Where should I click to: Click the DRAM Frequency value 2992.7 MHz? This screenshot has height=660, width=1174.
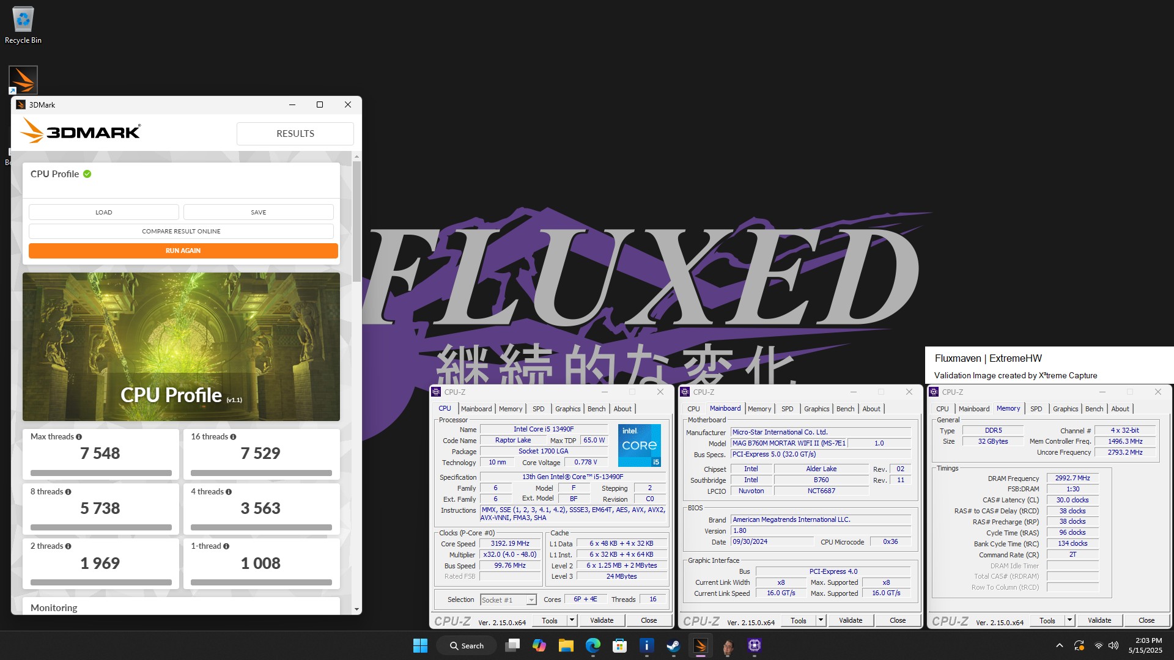point(1072,479)
